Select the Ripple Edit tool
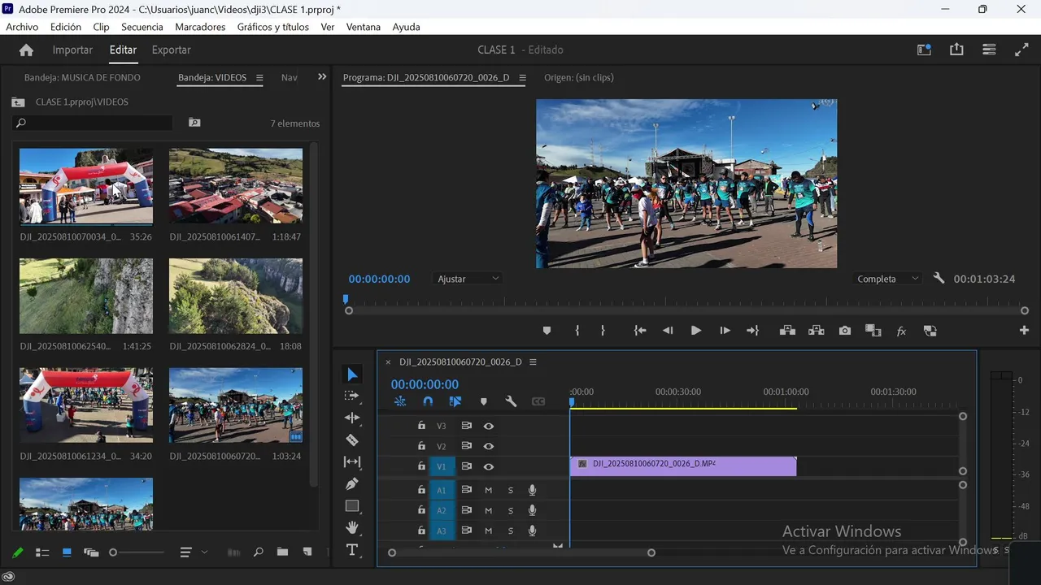This screenshot has width=1041, height=585. (x=352, y=418)
